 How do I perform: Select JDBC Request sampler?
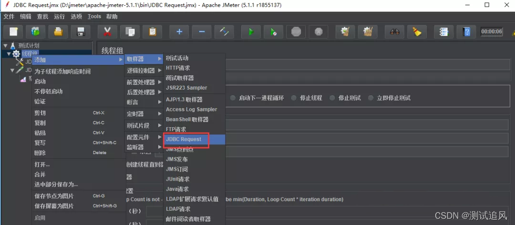coord(195,139)
